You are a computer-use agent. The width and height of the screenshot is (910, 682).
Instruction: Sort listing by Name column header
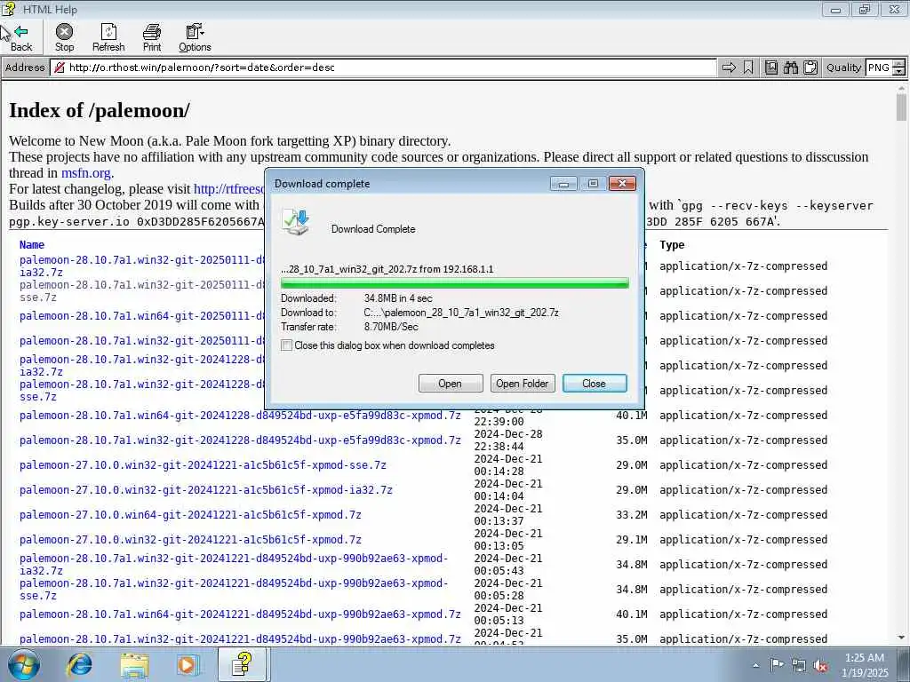(x=32, y=245)
